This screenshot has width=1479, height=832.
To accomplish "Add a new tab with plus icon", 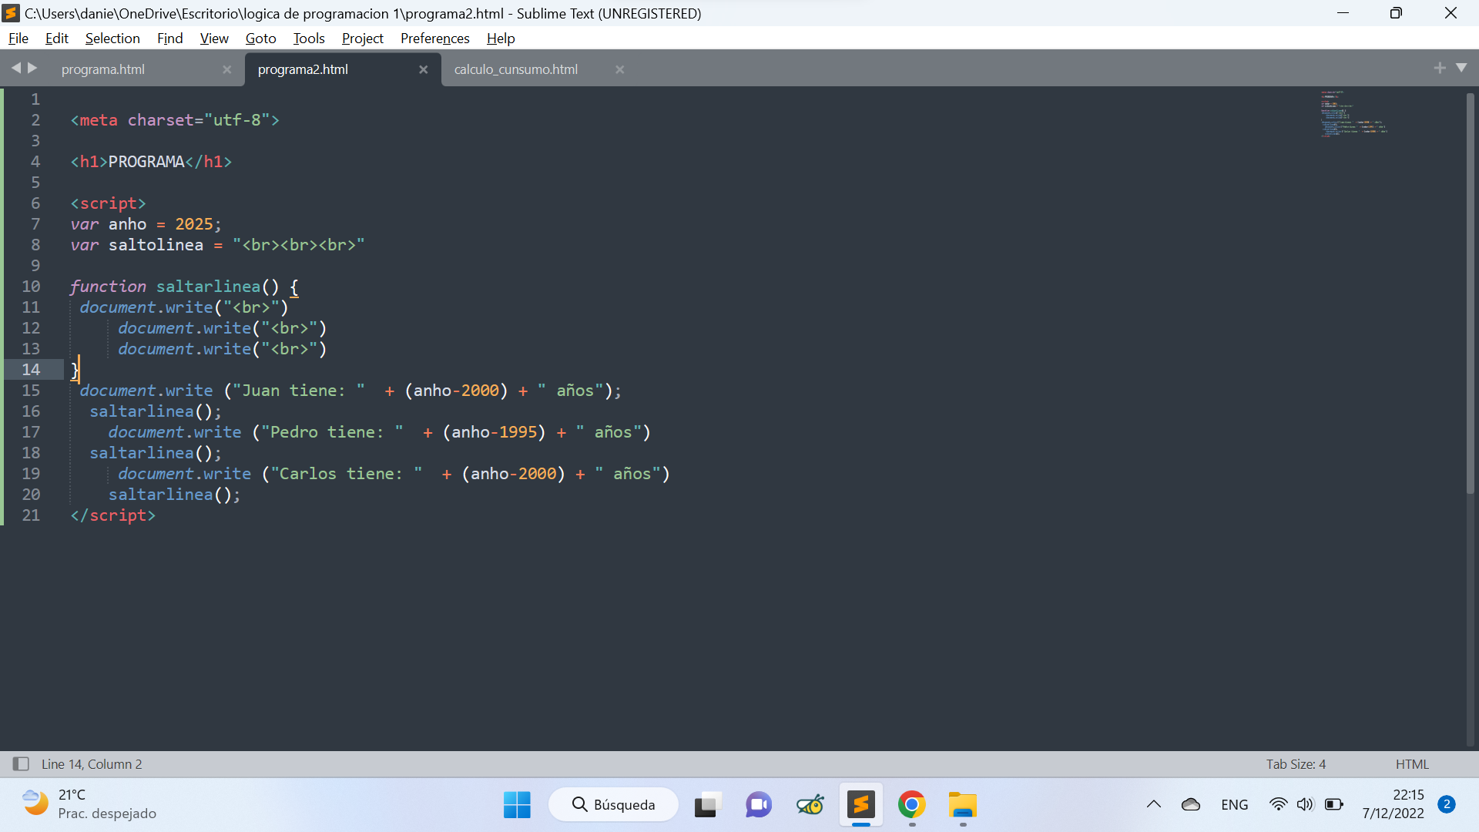I will point(1439,68).
